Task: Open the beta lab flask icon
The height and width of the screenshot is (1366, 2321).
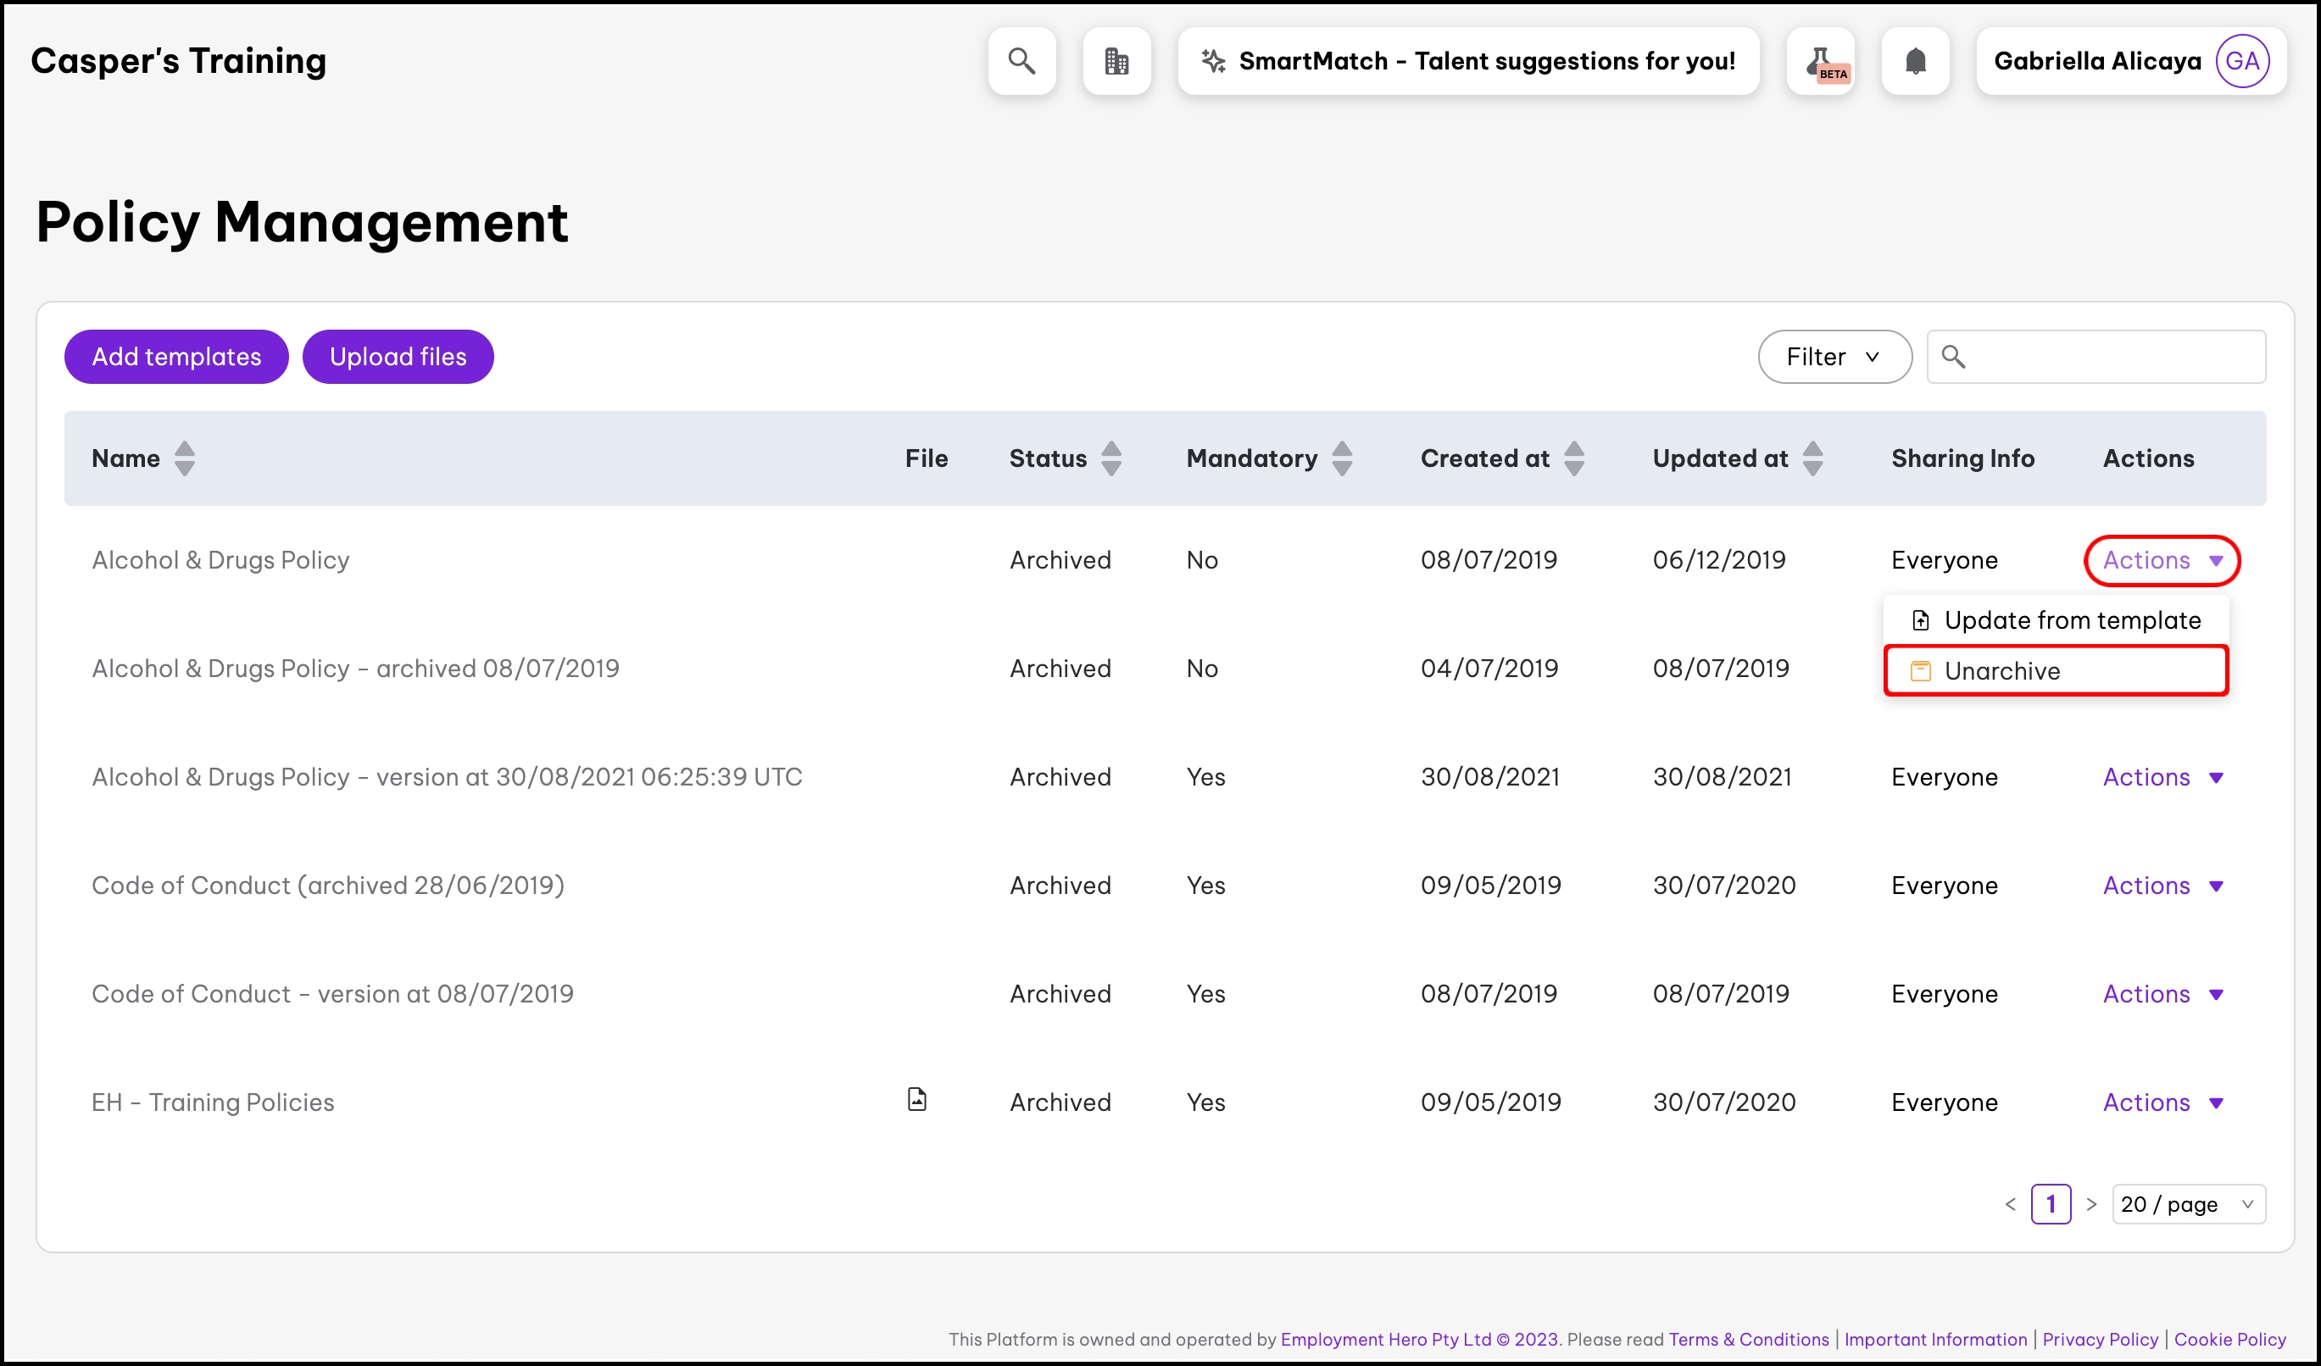Action: (1821, 61)
